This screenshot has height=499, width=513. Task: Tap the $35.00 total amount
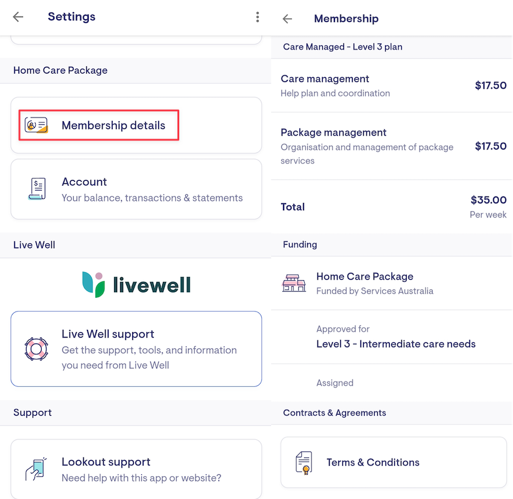488,200
